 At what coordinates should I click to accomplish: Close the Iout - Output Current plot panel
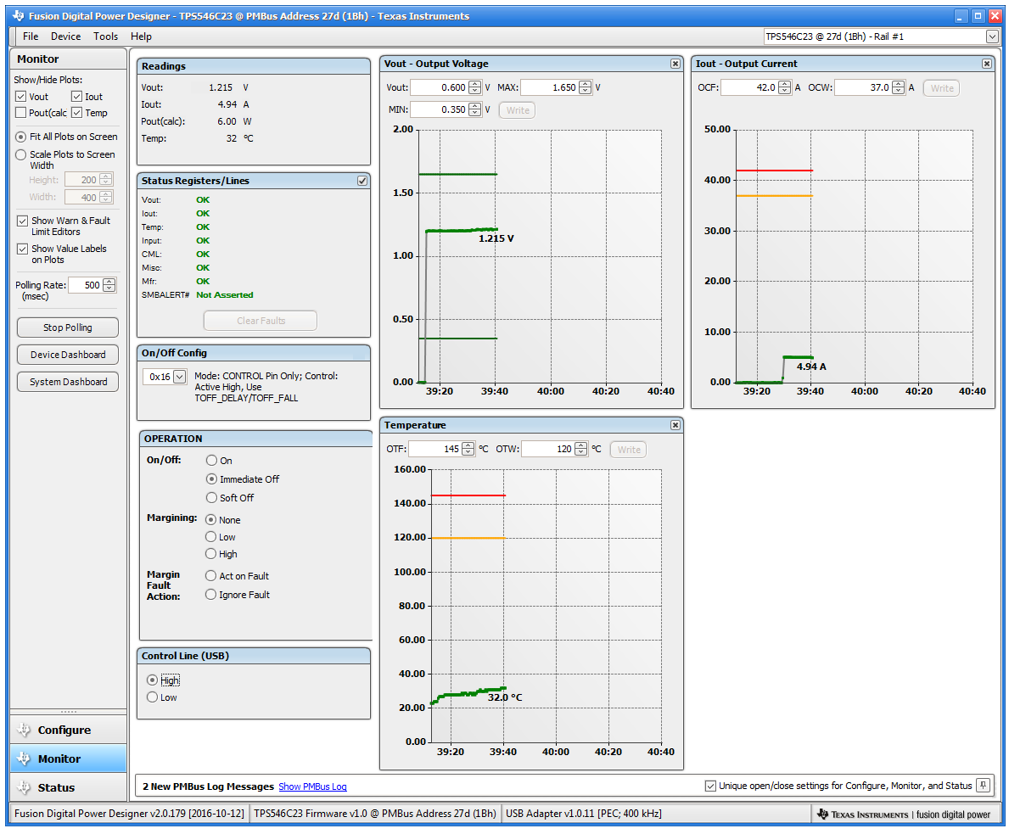coord(986,63)
